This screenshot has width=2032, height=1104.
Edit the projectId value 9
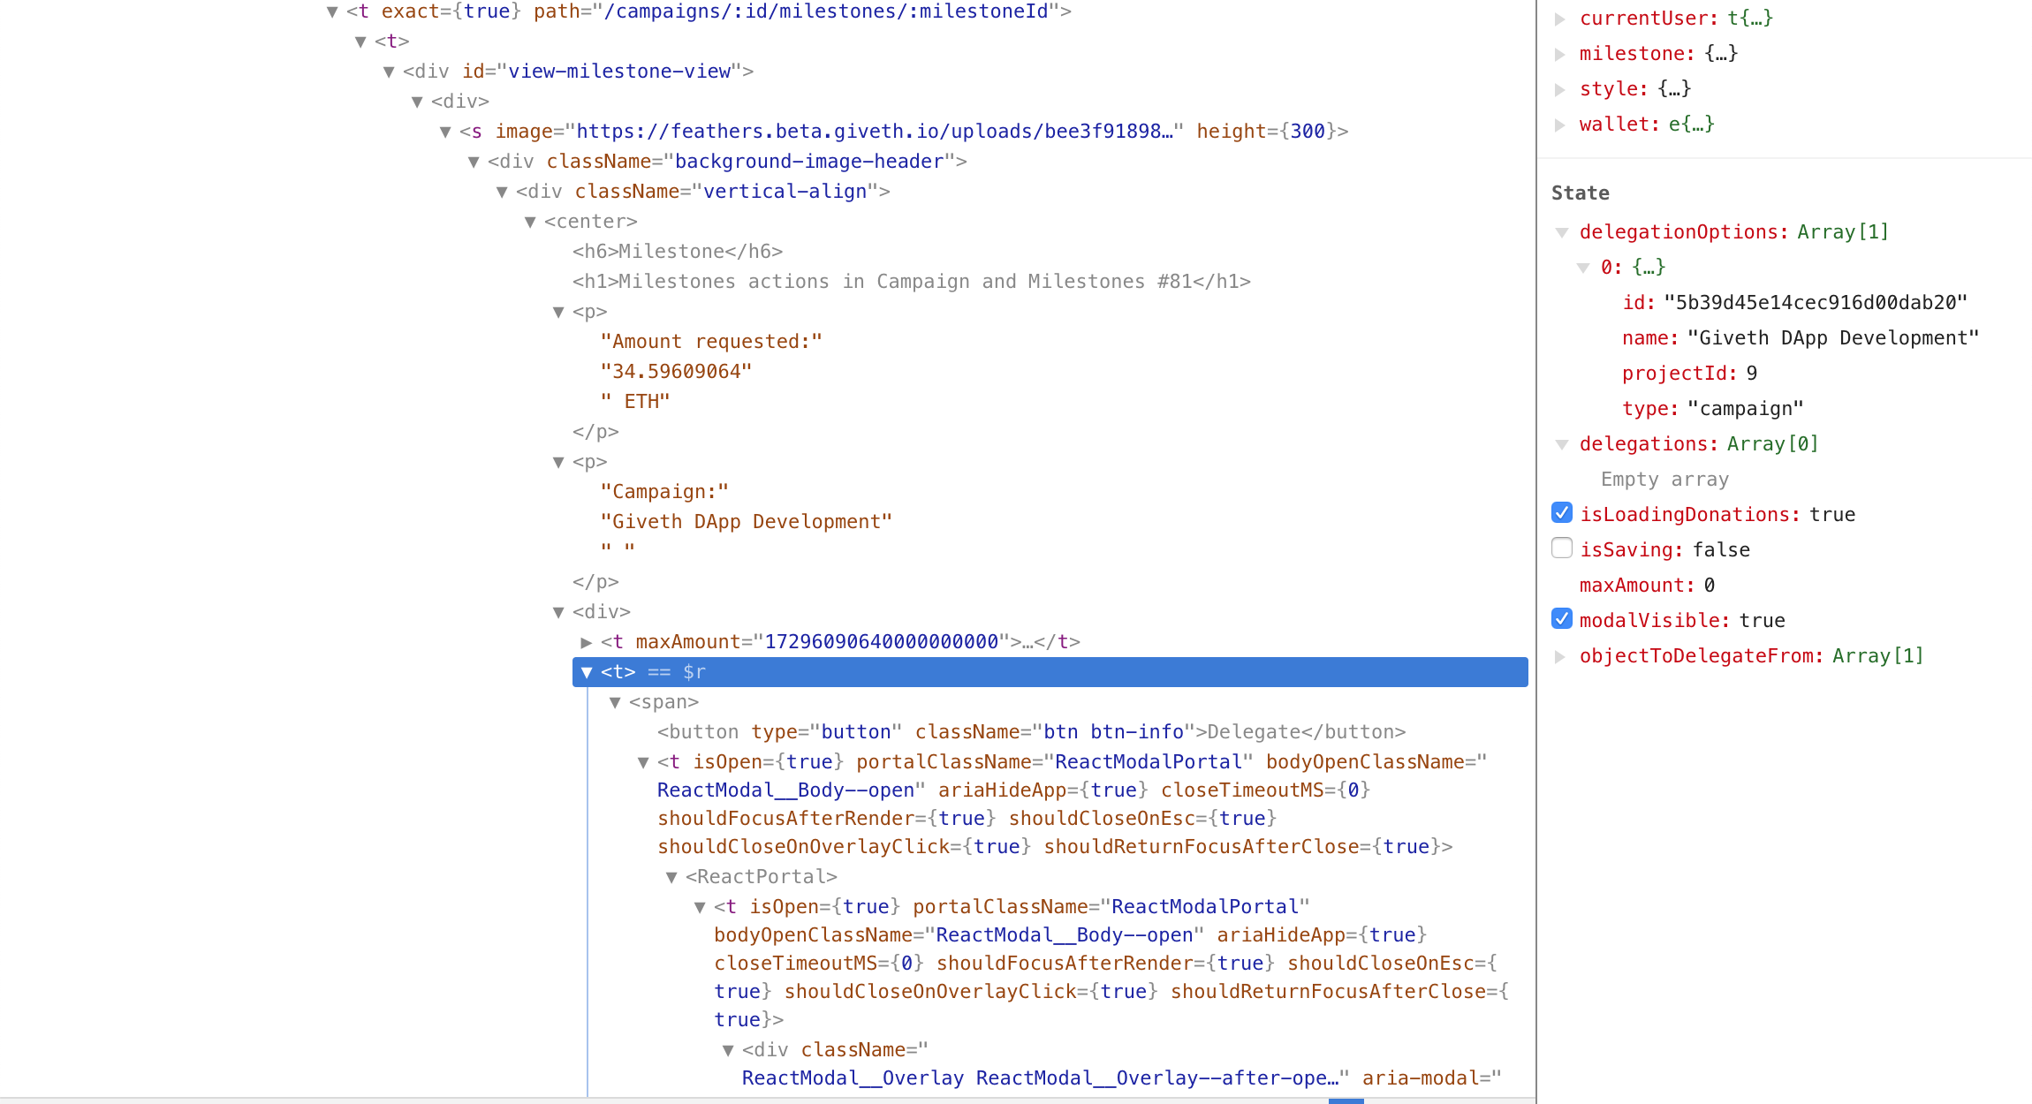(x=1752, y=373)
